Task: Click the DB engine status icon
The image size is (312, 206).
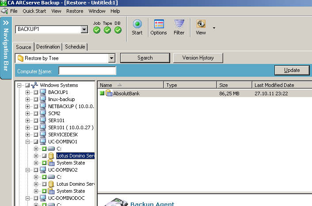Action: coord(118,30)
